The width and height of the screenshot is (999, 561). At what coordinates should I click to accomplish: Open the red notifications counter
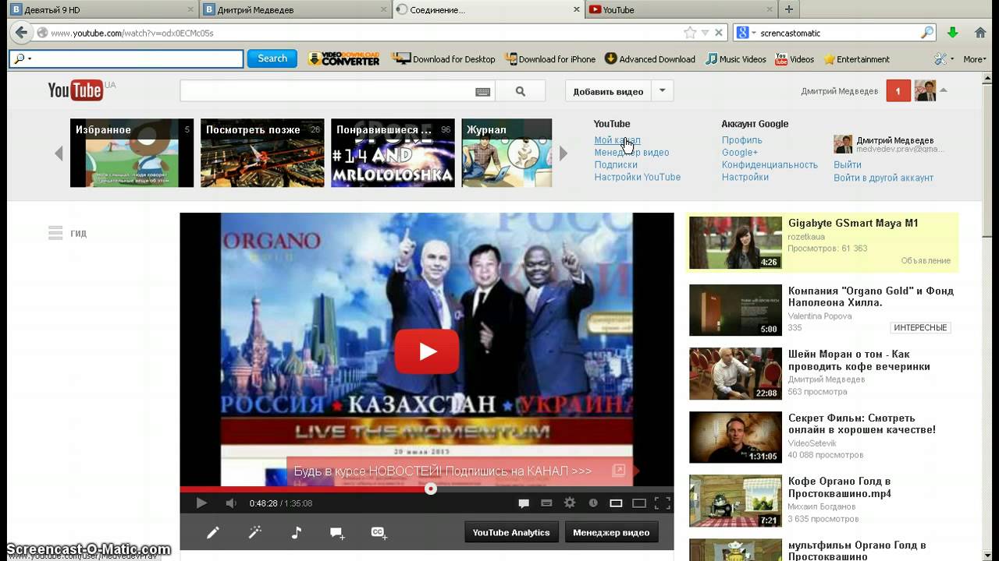898,91
